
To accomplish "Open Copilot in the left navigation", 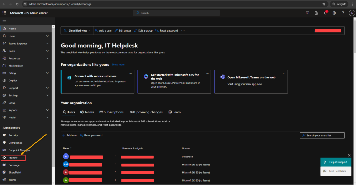I will 26,80.
